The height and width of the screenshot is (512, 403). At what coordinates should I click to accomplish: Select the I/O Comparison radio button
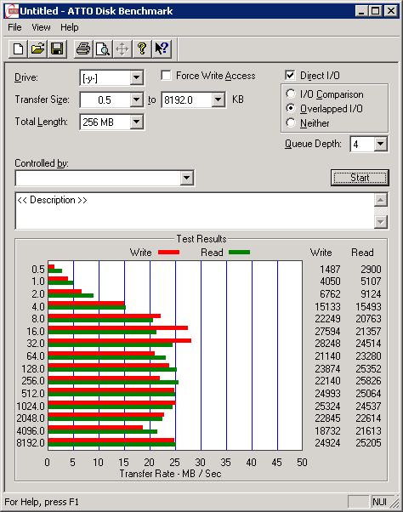[x=291, y=94]
